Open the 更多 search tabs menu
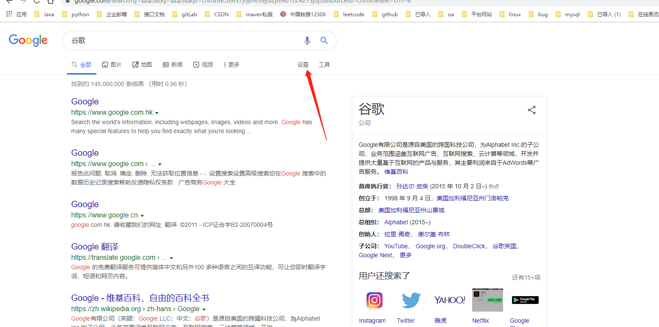Viewport: 659px width, 327px height. (x=231, y=65)
